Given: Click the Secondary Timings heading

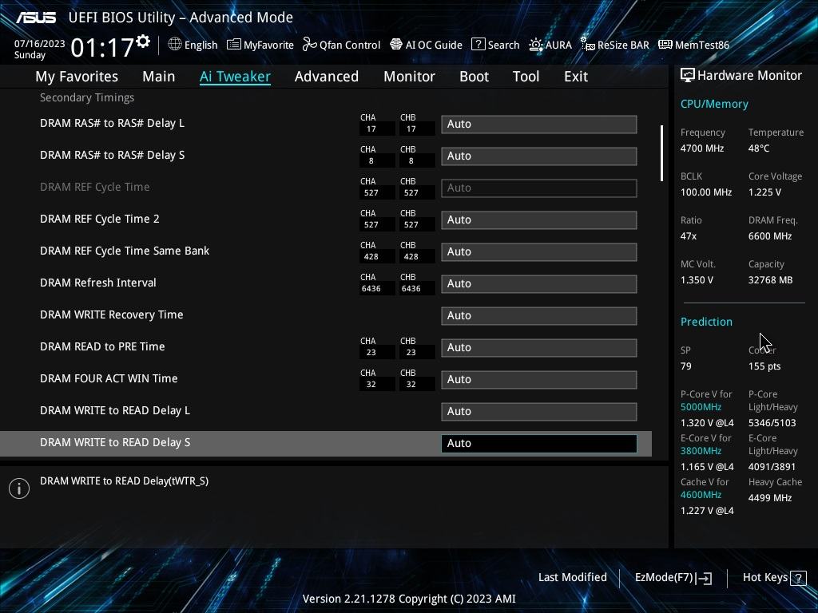Looking at the screenshot, I should pyautogui.click(x=87, y=97).
